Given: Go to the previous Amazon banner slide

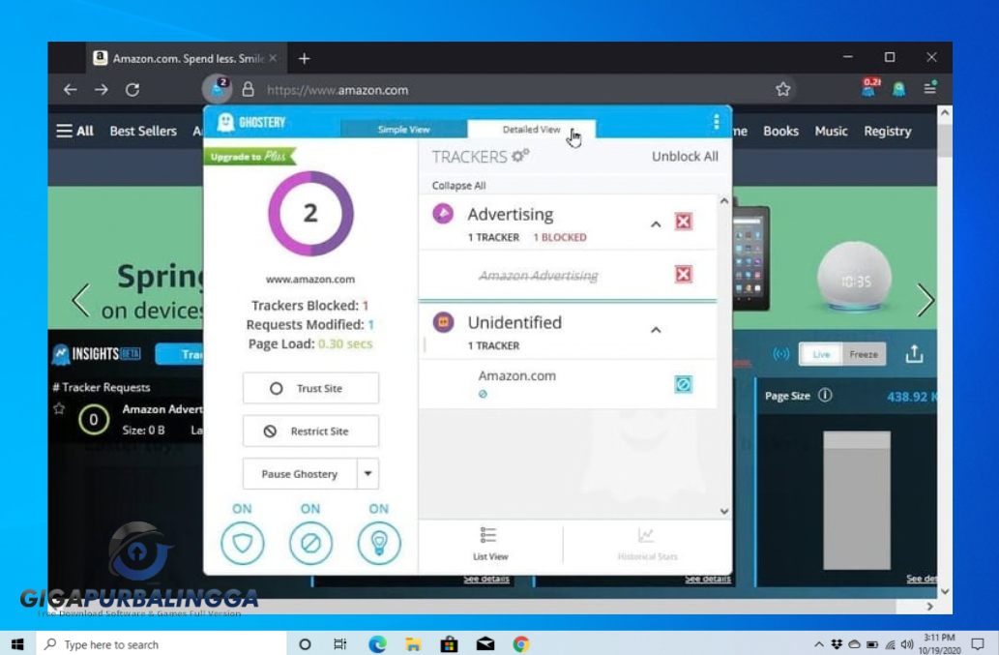Looking at the screenshot, I should coord(80,300).
